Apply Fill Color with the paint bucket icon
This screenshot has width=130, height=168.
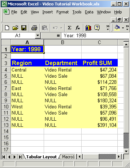pos(117,28)
